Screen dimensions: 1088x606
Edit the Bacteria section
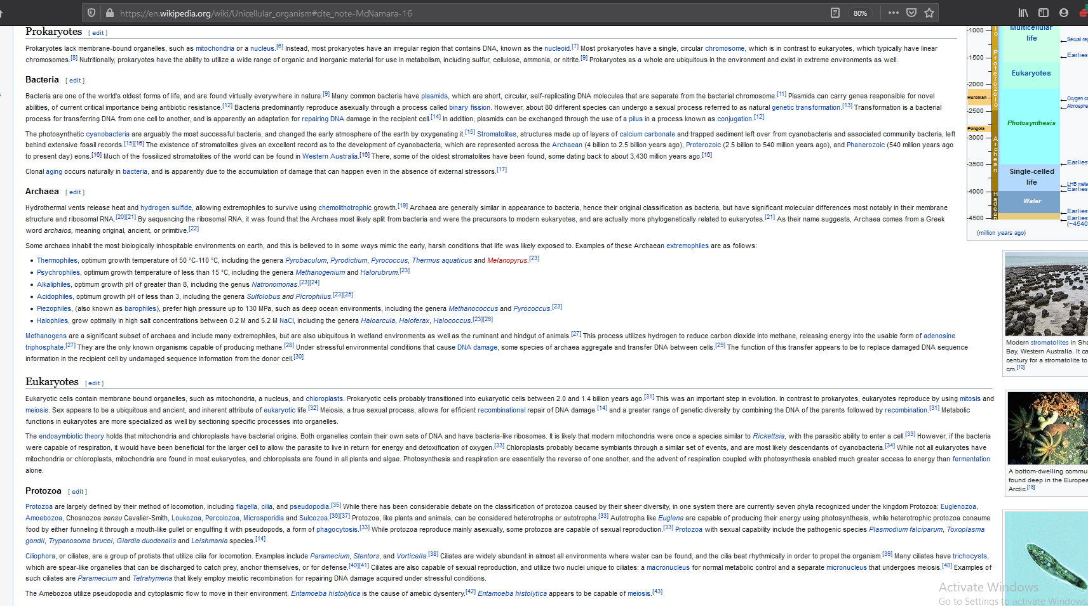point(75,81)
